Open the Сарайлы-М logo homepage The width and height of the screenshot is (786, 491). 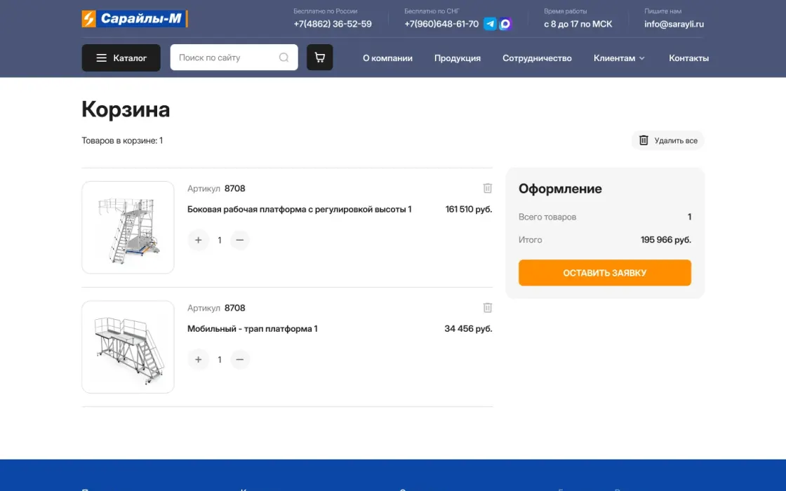tap(135, 18)
